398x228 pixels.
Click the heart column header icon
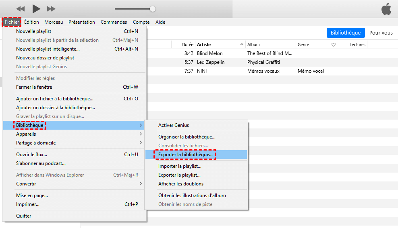point(333,45)
